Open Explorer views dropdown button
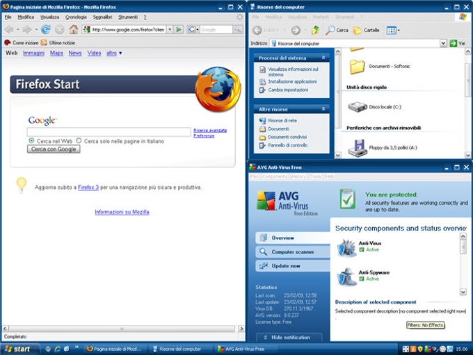This screenshot has width=473, height=355. (x=393, y=30)
